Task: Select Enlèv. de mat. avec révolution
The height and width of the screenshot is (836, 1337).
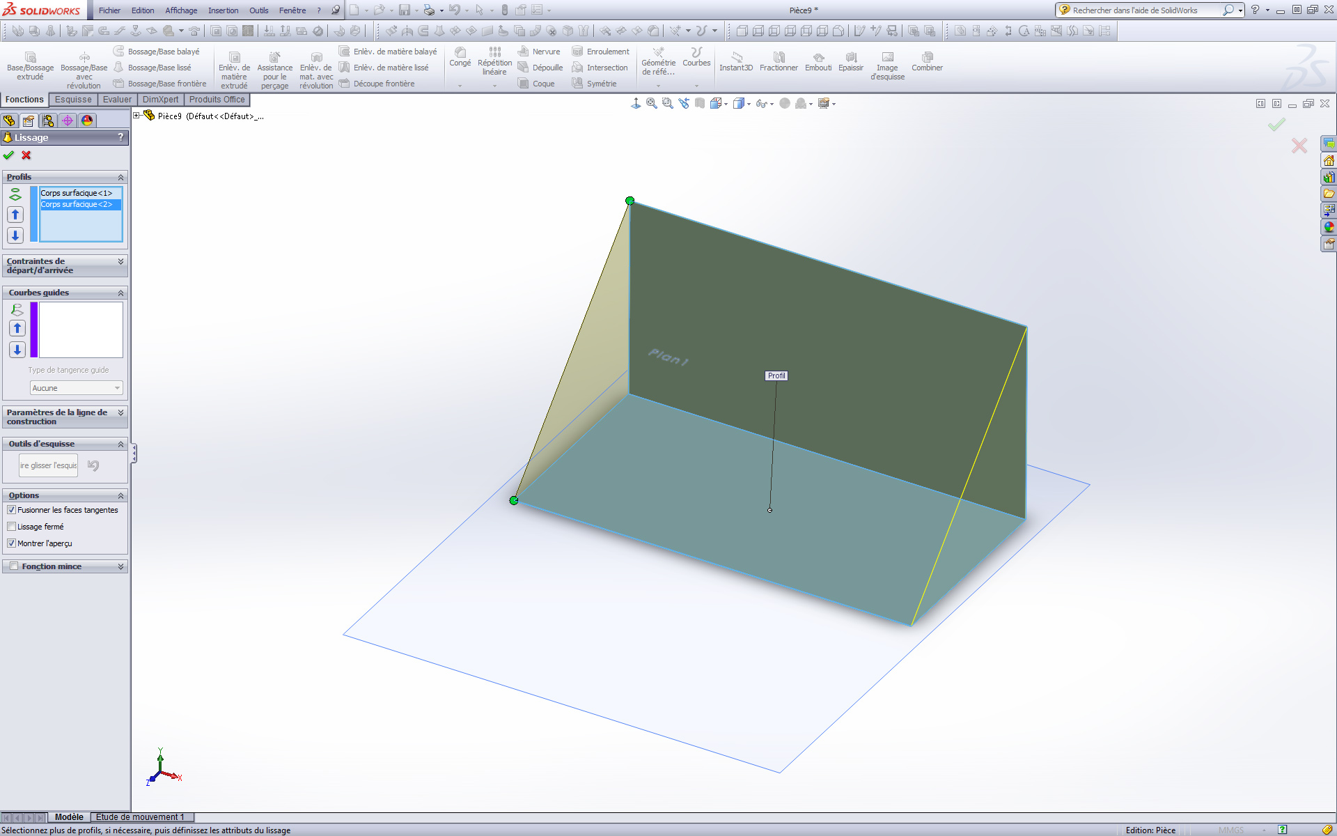Action: pos(316,70)
